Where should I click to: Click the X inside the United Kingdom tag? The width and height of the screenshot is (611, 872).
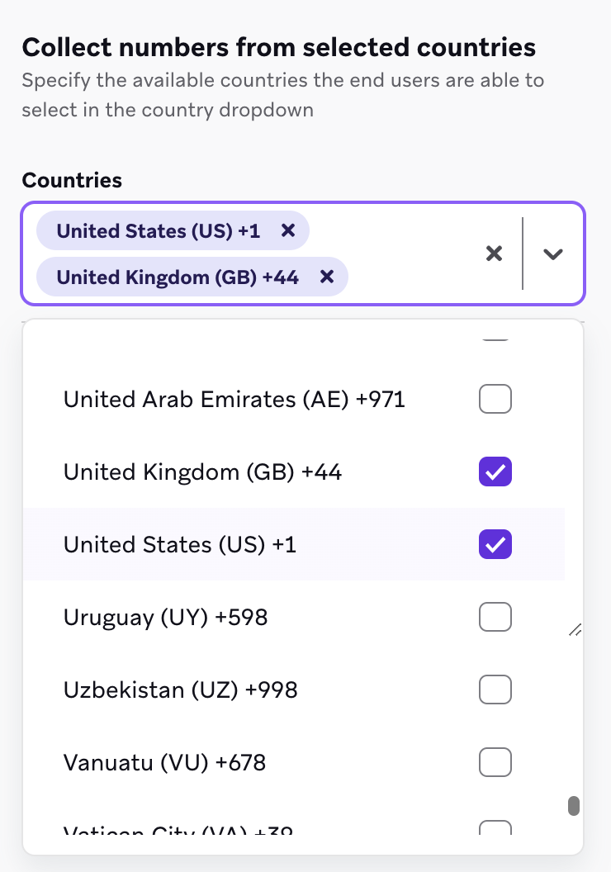(327, 277)
